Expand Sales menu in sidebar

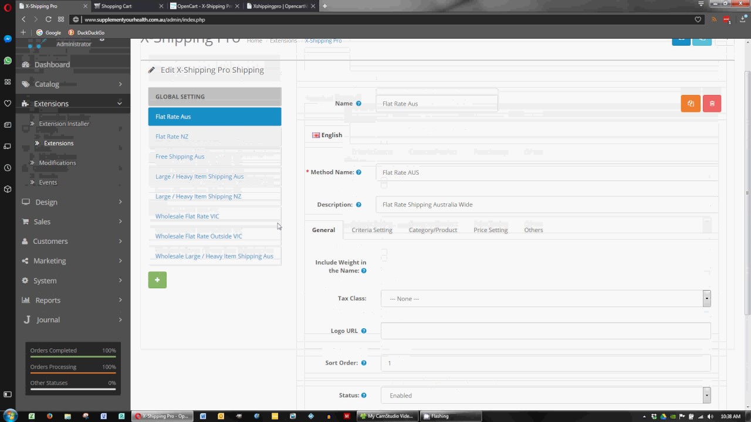[x=73, y=222]
